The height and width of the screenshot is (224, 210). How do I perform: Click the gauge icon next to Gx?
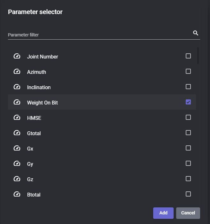pyautogui.click(x=17, y=148)
